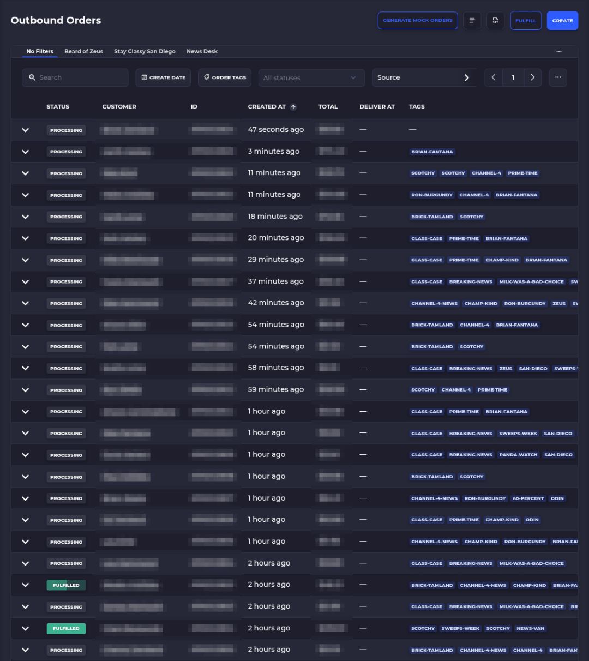The width and height of the screenshot is (589, 661).
Task: Click the '3 minutes ago' timestamp
Action: click(273, 152)
